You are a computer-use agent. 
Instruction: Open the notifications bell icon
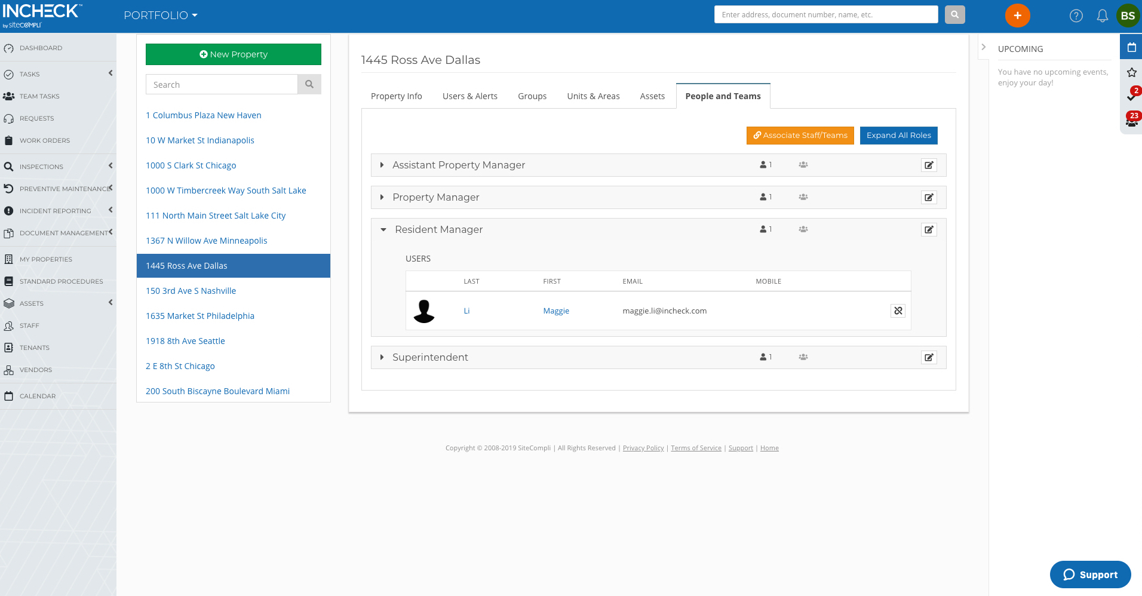1102,16
